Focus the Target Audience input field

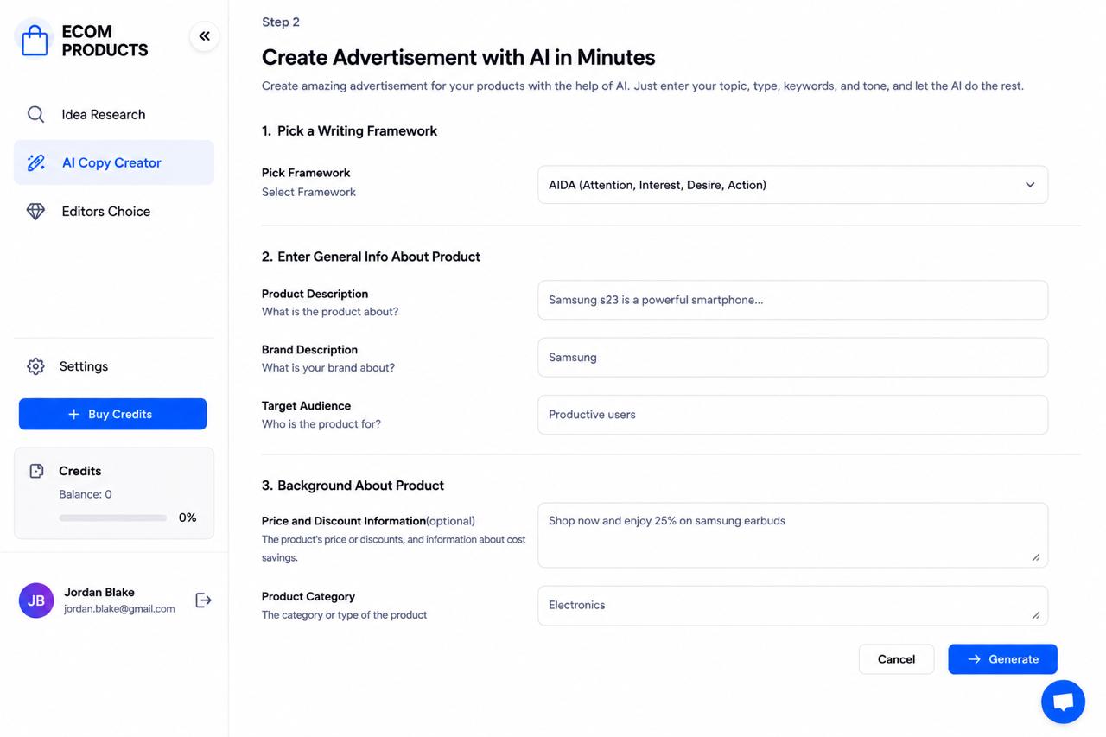tap(792, 415)
